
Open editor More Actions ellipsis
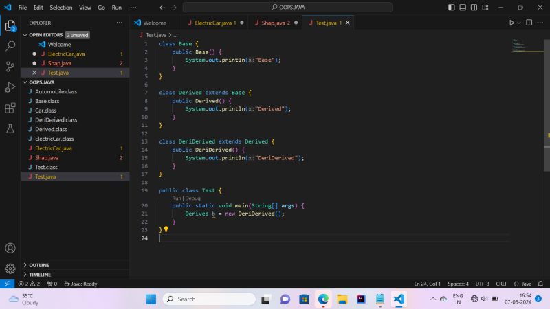tap(540, 23)
